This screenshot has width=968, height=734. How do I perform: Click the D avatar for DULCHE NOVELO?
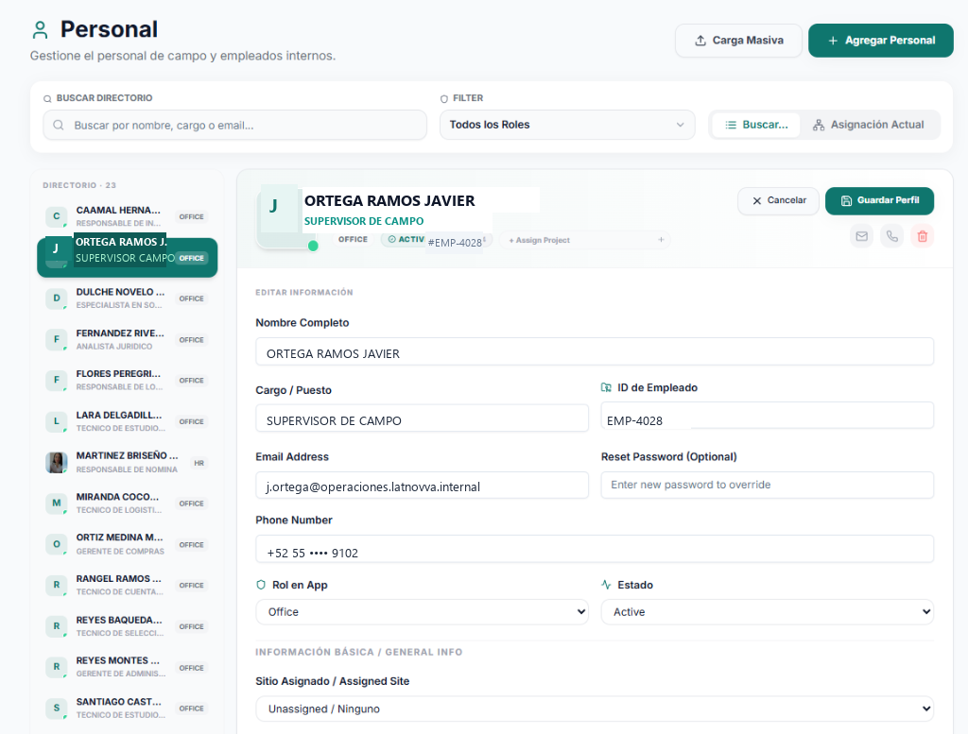pos(56,299)
